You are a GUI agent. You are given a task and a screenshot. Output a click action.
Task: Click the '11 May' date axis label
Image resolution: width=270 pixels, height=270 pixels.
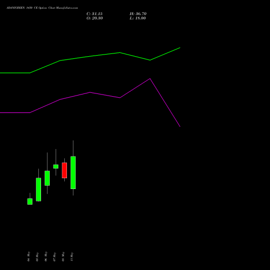click(72, 256)
